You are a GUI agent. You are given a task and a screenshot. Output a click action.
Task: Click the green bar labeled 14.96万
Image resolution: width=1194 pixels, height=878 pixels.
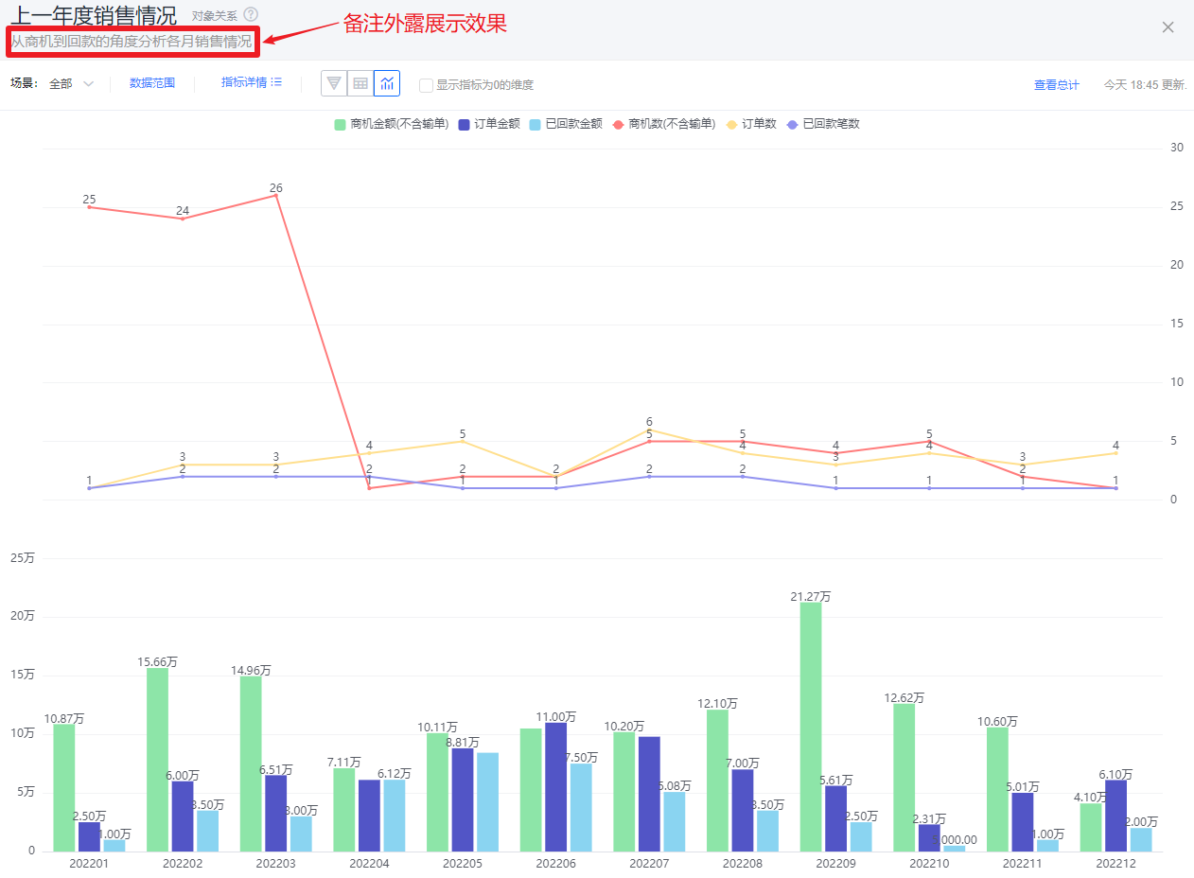251,764
